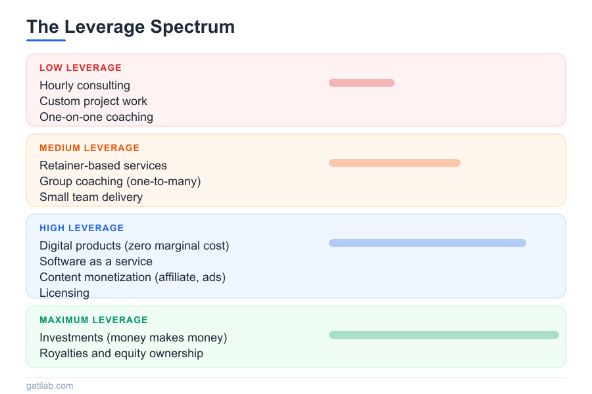This screenshot has height=394, width=592.
Task: Click the orange Medium Leverage bar
Action: pyautogui.click(x=395, y=163)
